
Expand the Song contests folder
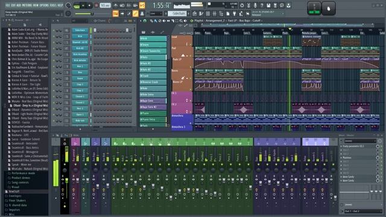coord(19,183)
